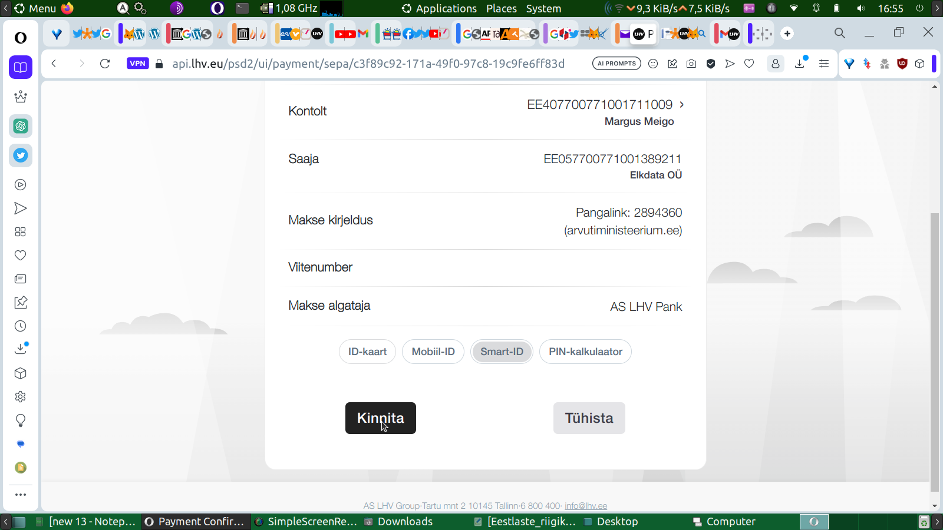Send page to My Flow from address bar
The height and width of the screenshot is (530, 943).
click(730, 64)
